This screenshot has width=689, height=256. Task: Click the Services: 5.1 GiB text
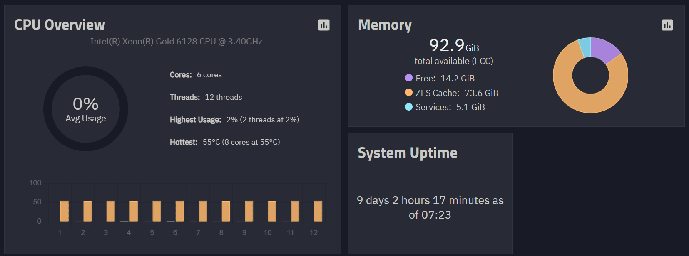point(450,107)
